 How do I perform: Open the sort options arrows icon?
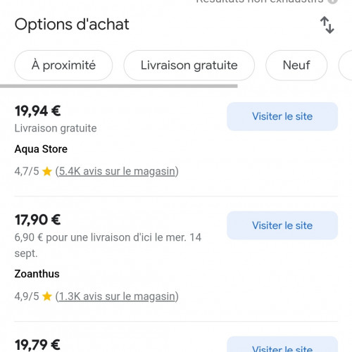tap(327, 25)
